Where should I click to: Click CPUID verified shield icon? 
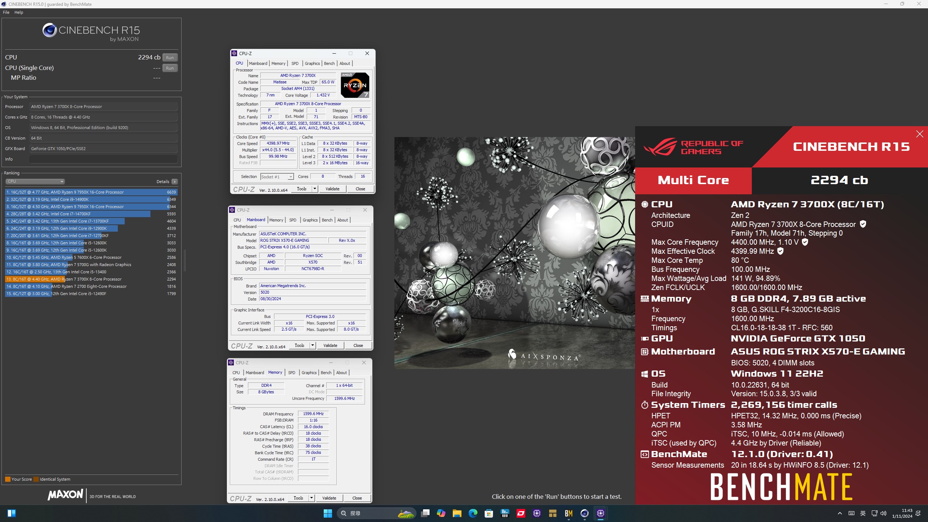[x=863, y=224]
